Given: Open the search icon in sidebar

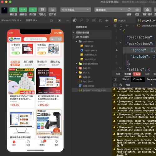Looking at the screenshot, I should click(x=81, y=20).
